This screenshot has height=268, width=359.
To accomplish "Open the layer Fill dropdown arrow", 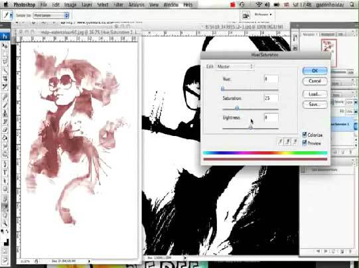I will coord(355,111).
